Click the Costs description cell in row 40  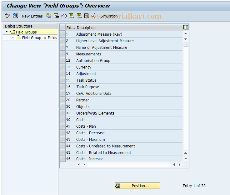tap(129, 120)
